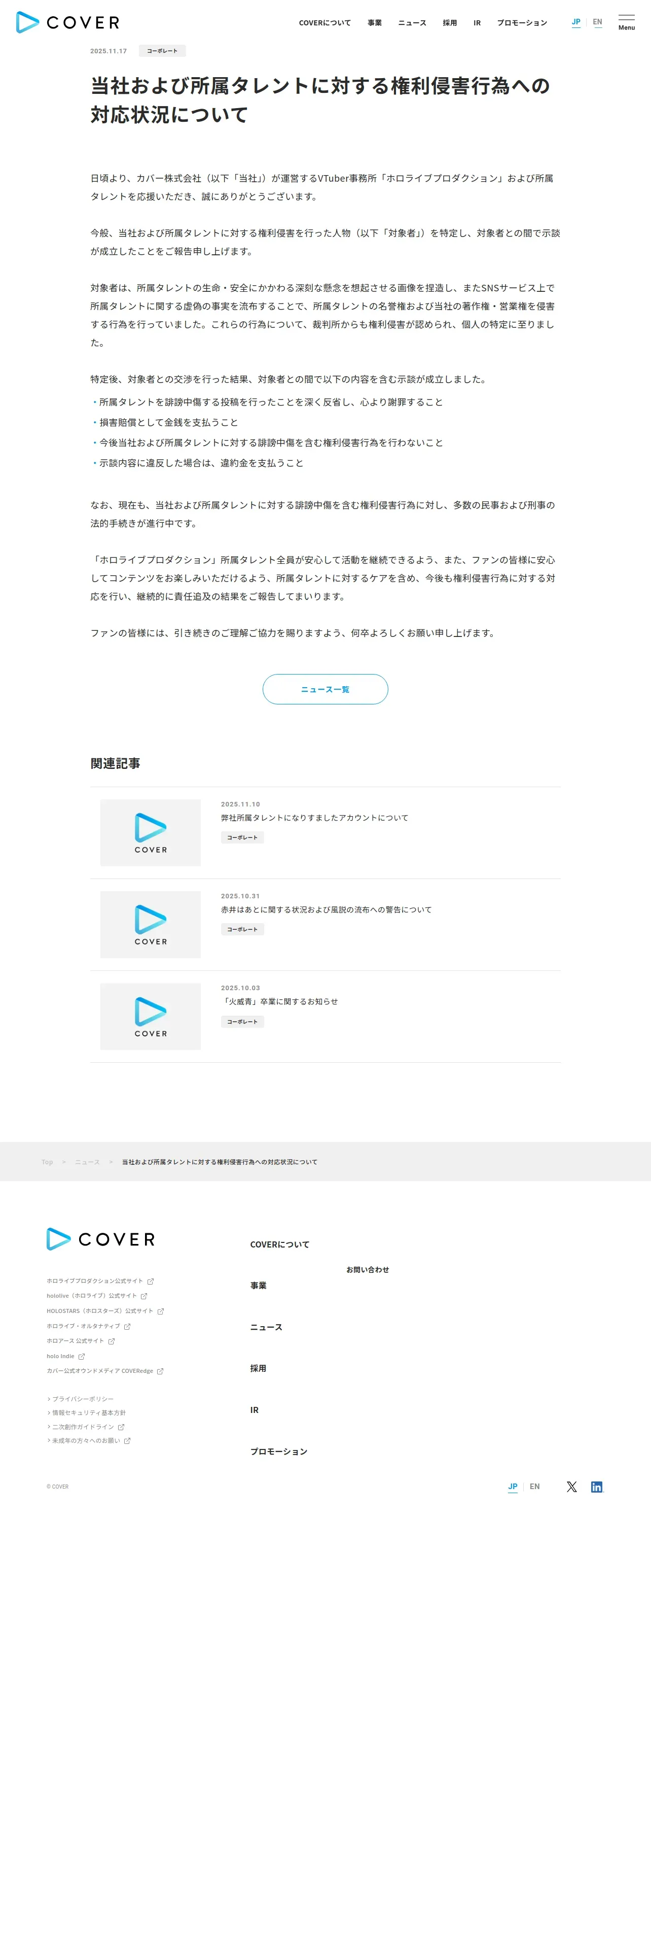
Task: Open IR in top navigation
Action: pos(477,23)
